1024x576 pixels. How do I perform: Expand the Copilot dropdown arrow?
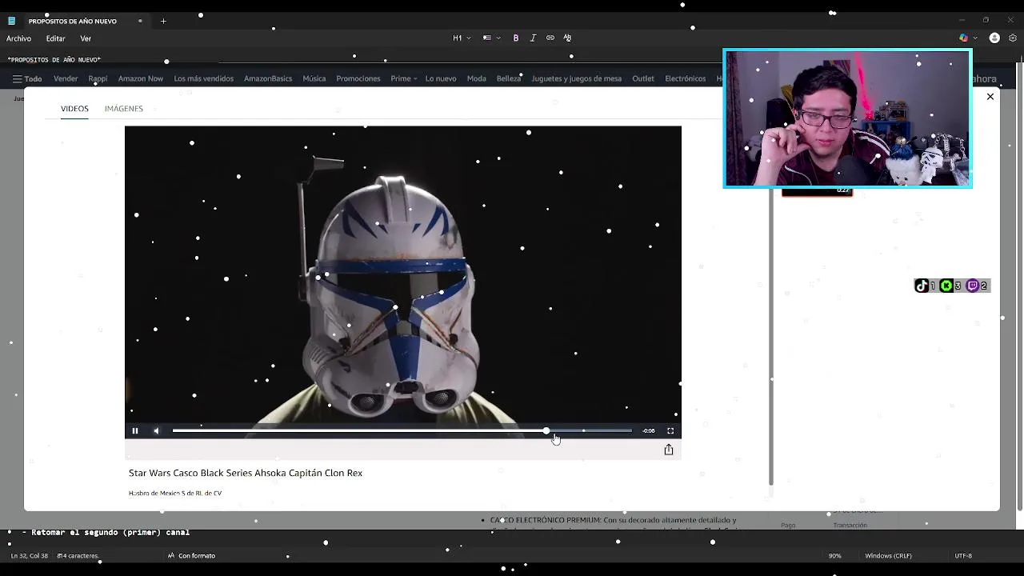point(975,38)
